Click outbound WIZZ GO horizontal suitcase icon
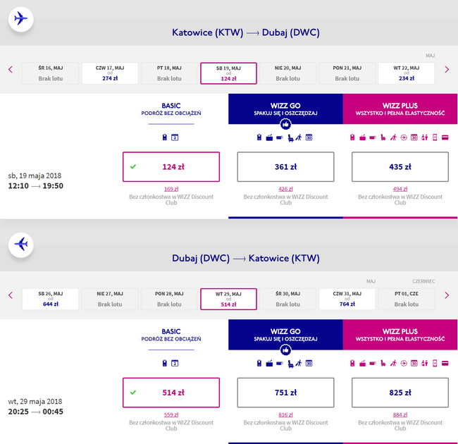458x444 pixels. click(x=280, y=137)
